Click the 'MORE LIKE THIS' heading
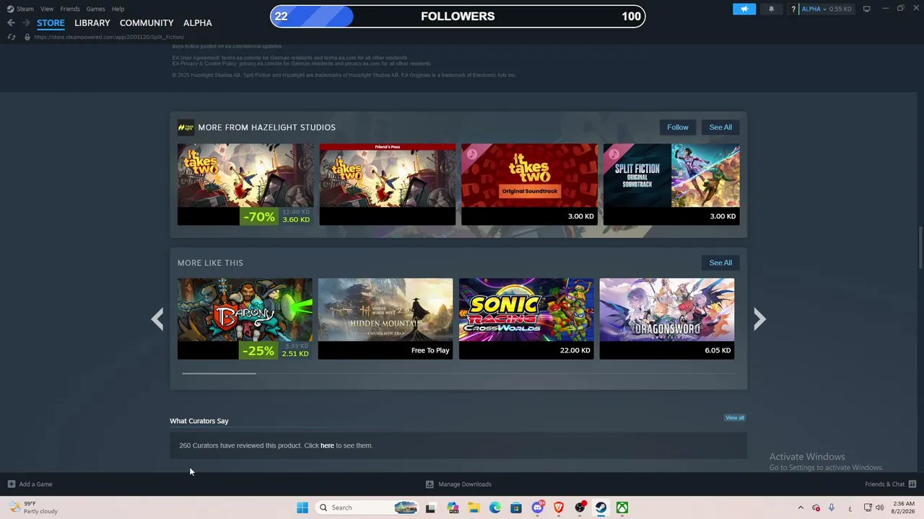The height and width of the screenshot is (519, 924). tap(210, 263)
